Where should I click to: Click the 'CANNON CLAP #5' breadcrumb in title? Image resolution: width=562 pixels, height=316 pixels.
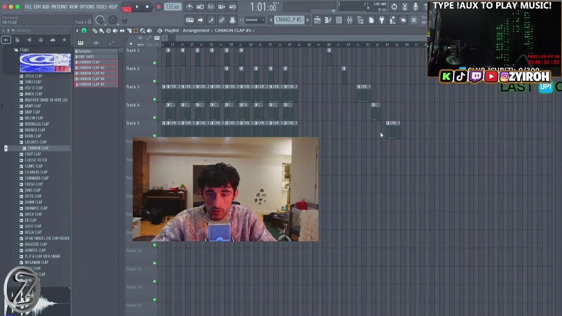(233, 30)
